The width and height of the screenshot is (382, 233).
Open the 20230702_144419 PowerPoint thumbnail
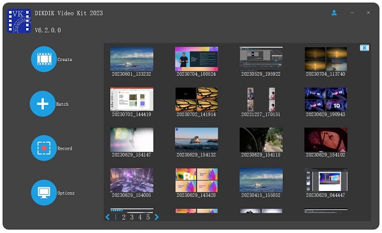tap(132, 99)
